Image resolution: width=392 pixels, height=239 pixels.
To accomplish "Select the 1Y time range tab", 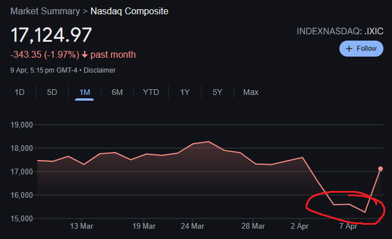I will [185, 92].
